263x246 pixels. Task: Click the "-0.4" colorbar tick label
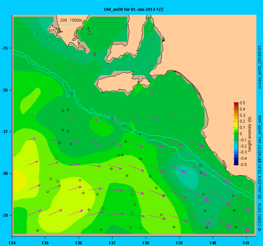243,158
